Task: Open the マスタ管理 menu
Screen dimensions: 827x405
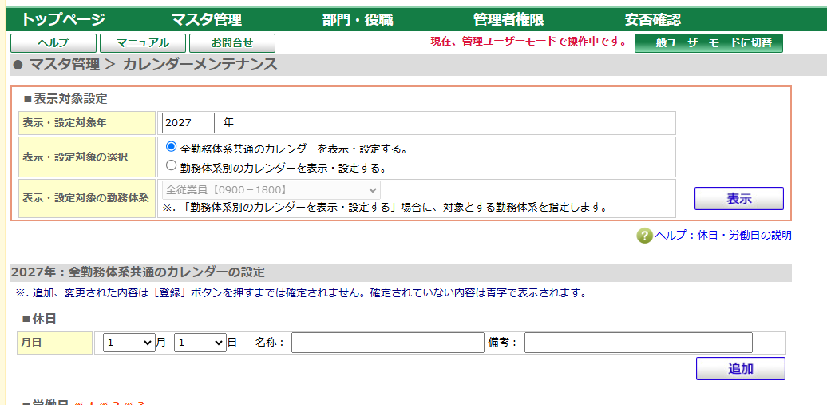Action: tap(206, 20)
